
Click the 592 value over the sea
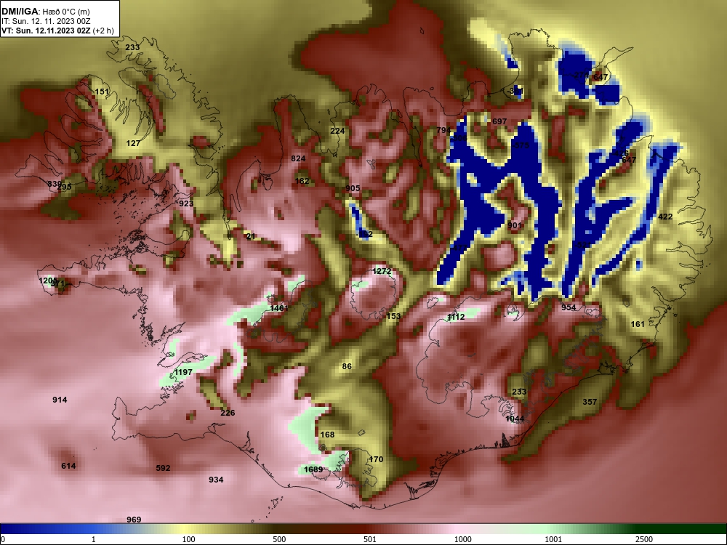163,468
